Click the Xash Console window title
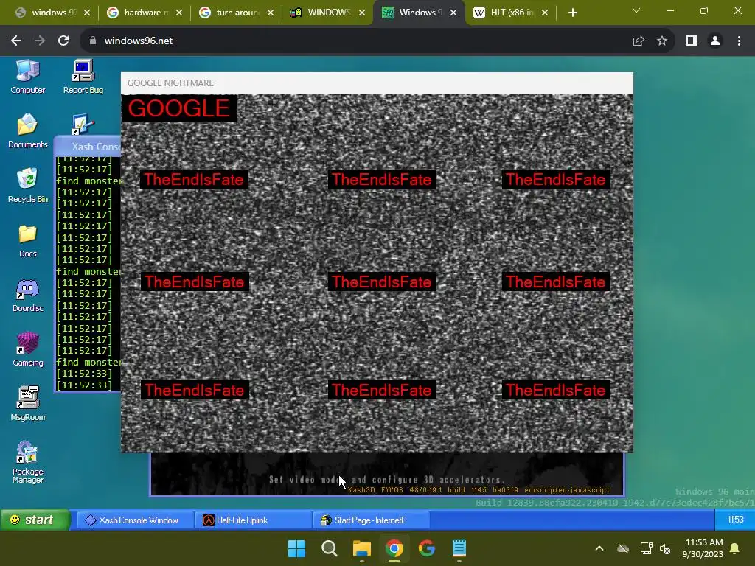The height and width of the screenshot is (566, 755). click(x=96, y=147)
